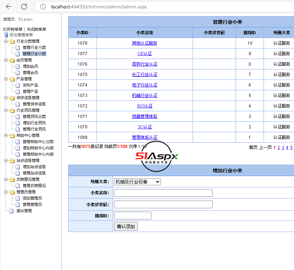This screenshot has height=270, width=294.
Task: Collapse the 行业资讯管理 tree node
Action: click(6, 110)
